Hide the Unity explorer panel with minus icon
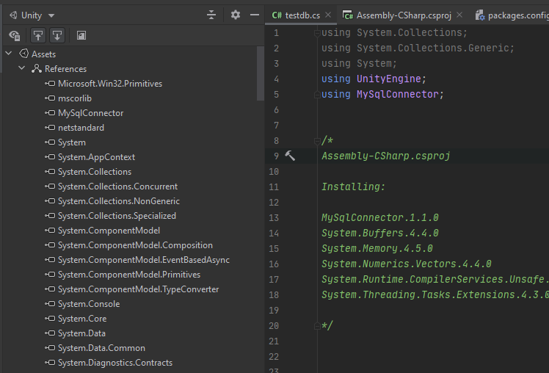Viewport: 549px width, 373px height. 255,15
